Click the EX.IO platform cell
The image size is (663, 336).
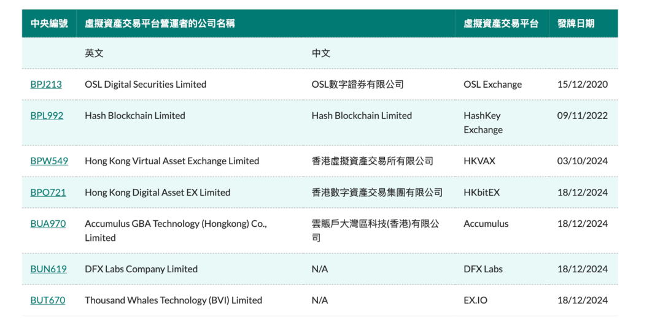coord(476,300)
